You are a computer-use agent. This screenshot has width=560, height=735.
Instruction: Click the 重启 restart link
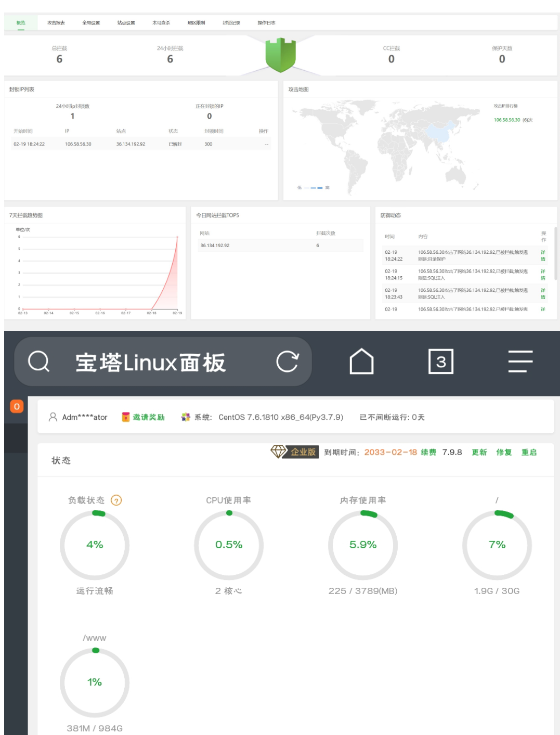(x=529, y=453)
